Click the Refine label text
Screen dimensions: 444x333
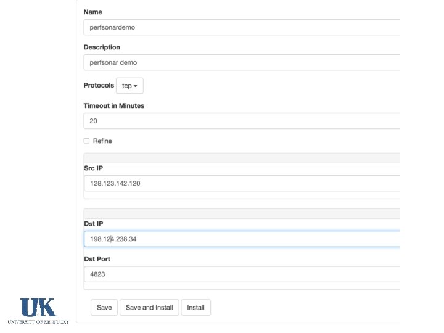(102, 141)
